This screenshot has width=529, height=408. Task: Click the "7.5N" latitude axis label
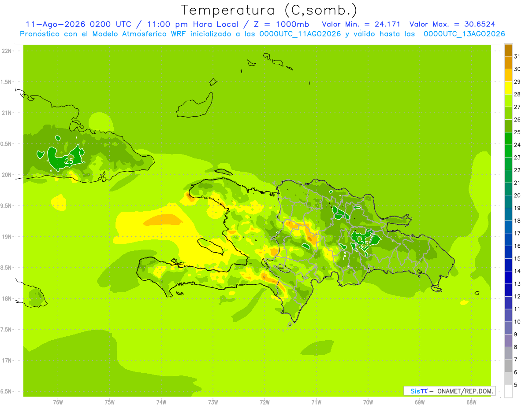point(7,330)
